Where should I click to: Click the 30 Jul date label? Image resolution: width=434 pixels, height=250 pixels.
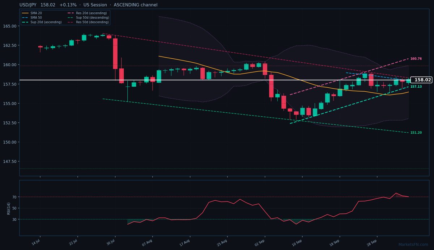pyautogui.click(x=111, y=242)
